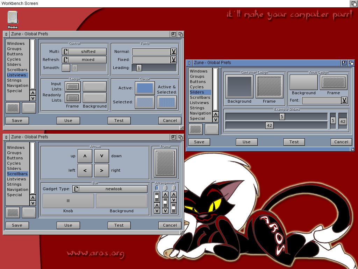Click the Knob image in the Bar group
Image resolution: width=358 pixels, height=269 pixels.
(68, 201)
